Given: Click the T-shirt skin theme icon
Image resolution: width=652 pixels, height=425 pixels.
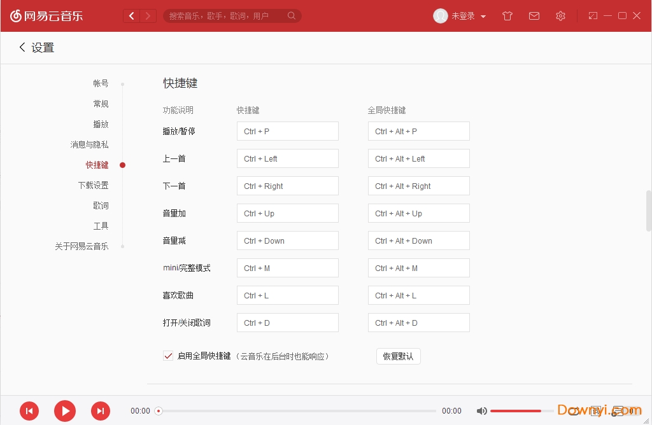Looking at the screenshot, I should pos(507,16).
